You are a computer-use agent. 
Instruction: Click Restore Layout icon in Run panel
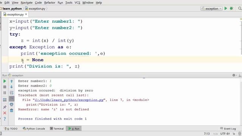[x=5, y=100]
